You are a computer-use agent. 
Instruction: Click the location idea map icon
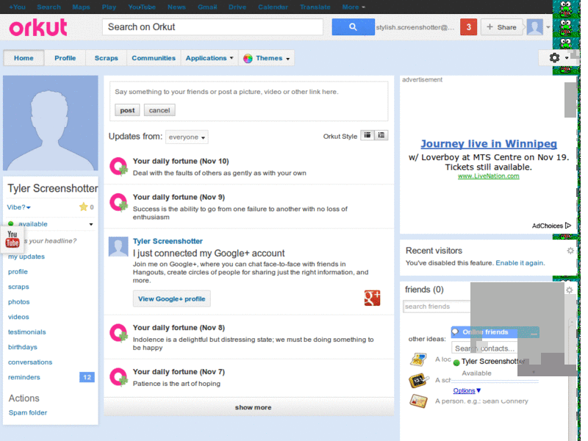tap(418, 359)
